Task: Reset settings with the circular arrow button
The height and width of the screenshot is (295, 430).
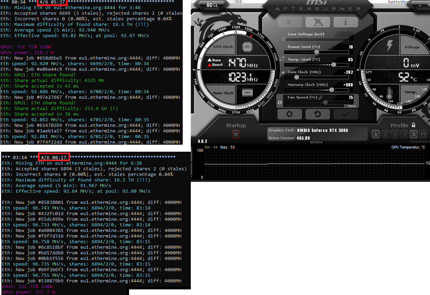Action: [x=317, y=114]
